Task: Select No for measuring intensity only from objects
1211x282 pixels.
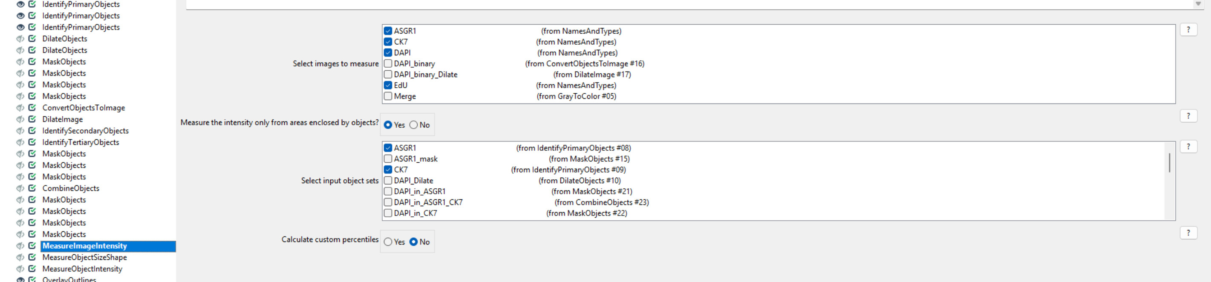Action: [414, 124]
